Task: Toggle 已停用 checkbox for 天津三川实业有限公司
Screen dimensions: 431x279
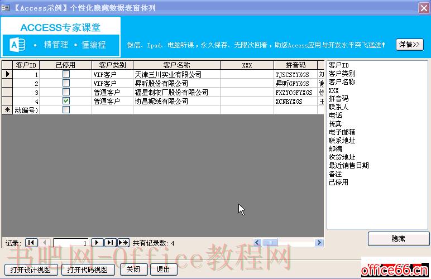Action: pos(66,74)
